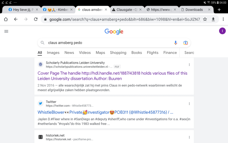Click the purple account avatar
The width and height of the screenshot is (228, 143).
pos(222,31)
